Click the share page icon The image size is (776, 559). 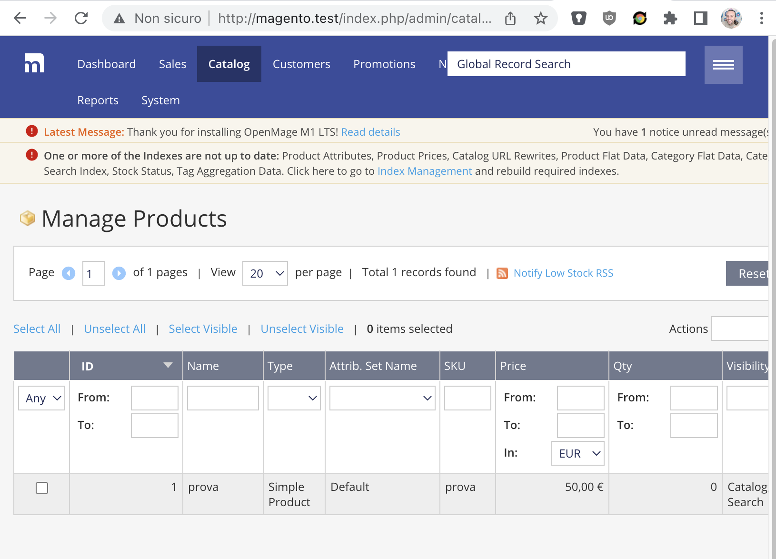510,19
